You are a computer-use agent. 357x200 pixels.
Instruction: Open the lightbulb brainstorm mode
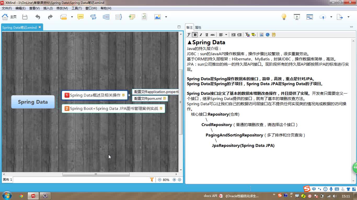coord(284,17)
